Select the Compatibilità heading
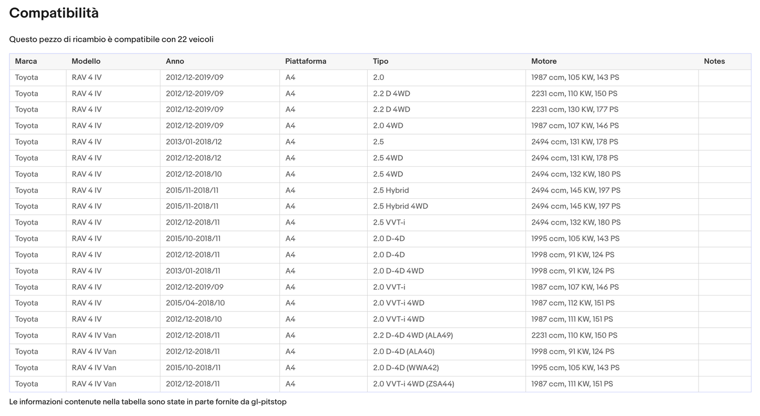 coord(54,13)
